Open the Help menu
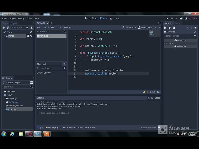199x149 pixels. [36, 18]
